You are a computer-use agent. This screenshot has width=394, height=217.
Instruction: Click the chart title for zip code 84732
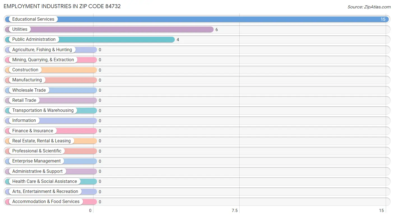(x=62, y=6)
